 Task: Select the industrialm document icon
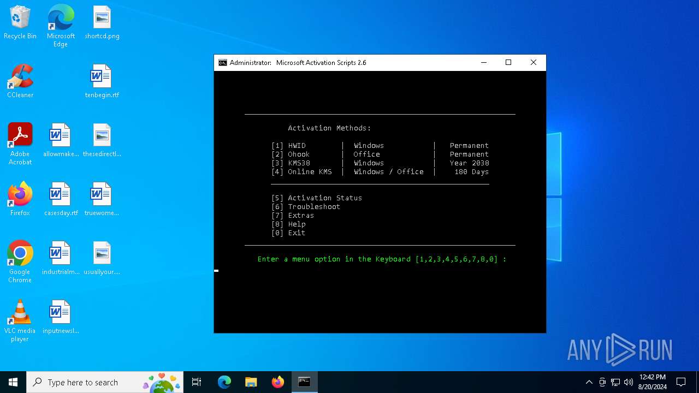tap(61, 258)
